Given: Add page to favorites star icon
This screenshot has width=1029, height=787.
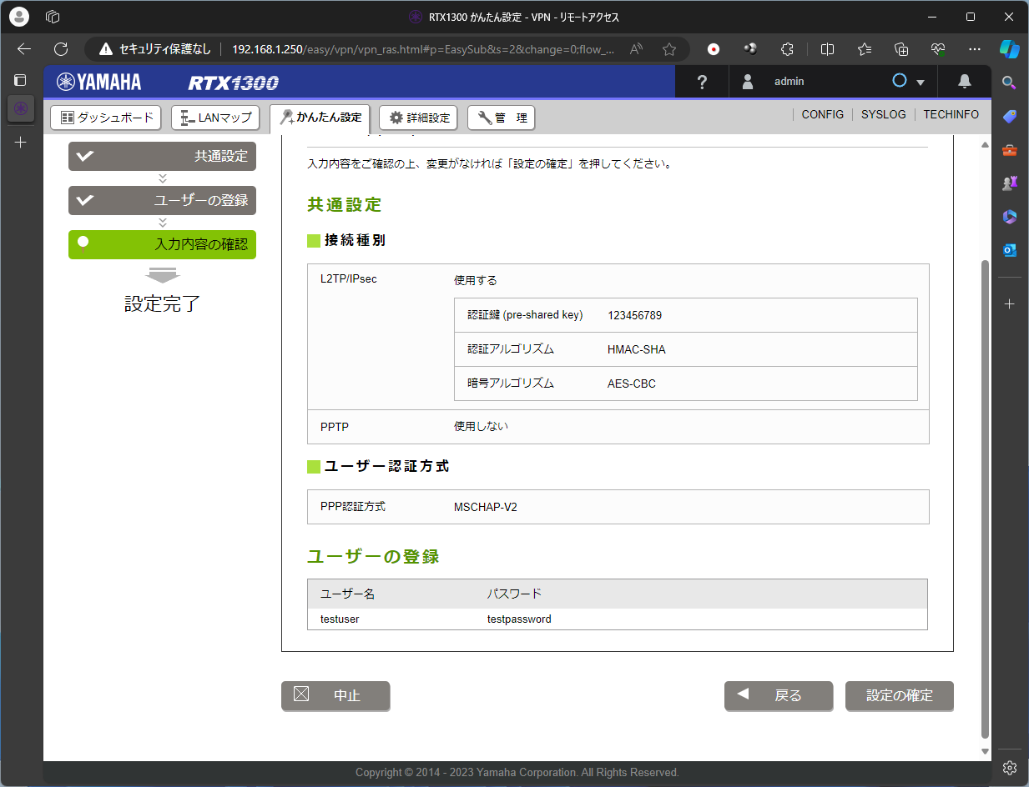Looking at the screenshot, I should [x=668, y=49].
